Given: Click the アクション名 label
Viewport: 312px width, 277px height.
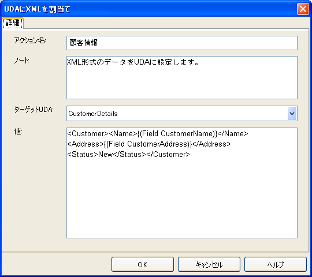Looking at the screenshot, I should pyautogui.click(x=30, y=40).
